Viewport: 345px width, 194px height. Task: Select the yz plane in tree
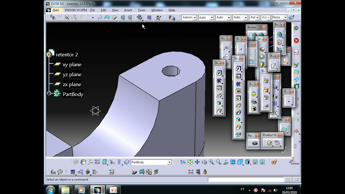(x=72, y=74)
